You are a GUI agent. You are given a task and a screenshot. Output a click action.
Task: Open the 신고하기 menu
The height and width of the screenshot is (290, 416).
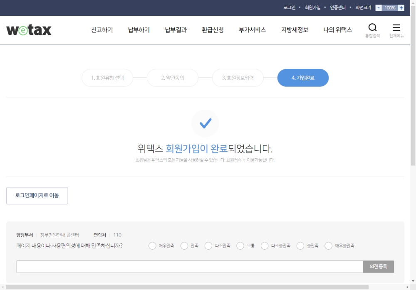(102, 30)
